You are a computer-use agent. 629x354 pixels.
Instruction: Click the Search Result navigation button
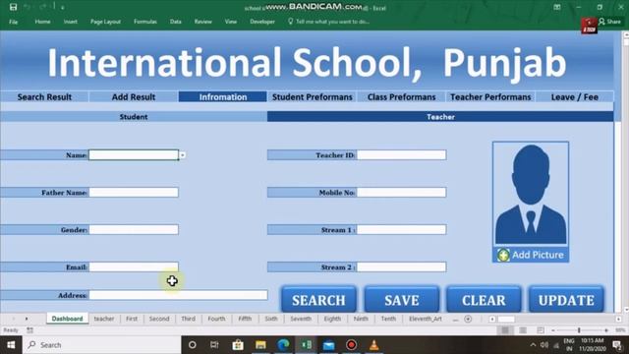coord(44,97)
